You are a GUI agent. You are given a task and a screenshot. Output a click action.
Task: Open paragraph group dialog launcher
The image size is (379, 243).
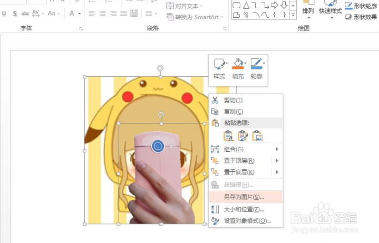point(225,29)
